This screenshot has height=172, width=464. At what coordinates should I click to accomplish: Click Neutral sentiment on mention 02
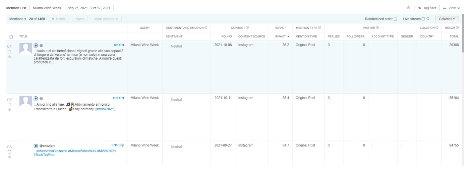point(176,100)
